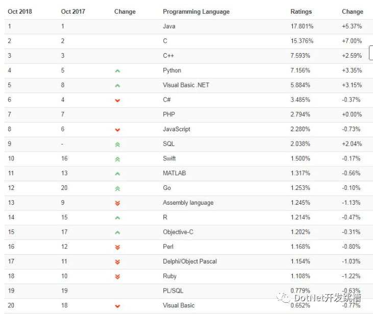Click the Programming Language column header
The height and width of the screenshot is (314, 373).
[x=196, y=12]
